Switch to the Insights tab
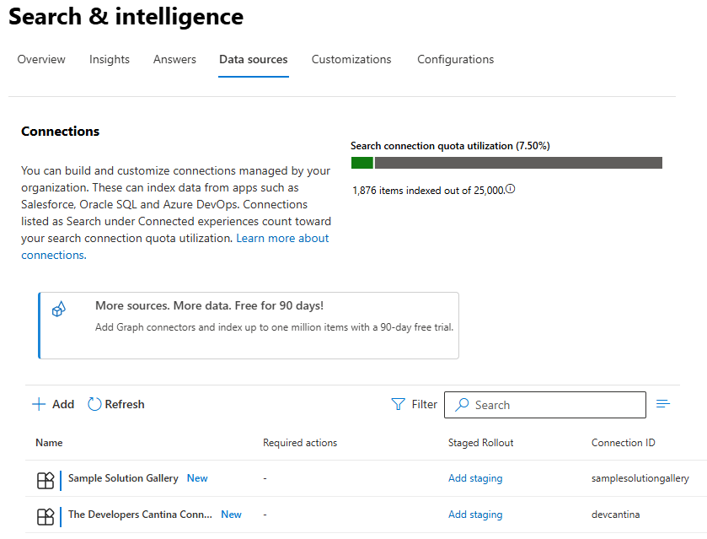This screenshot has width=707, height=539. point(109,60)
